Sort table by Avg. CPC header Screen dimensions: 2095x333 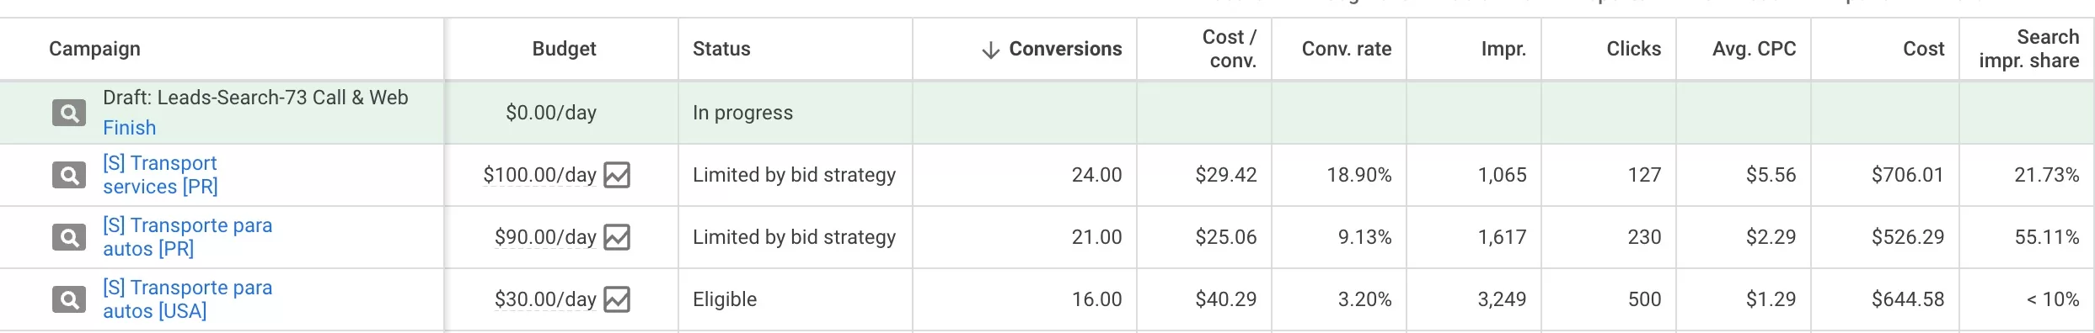pos(1754,49)
